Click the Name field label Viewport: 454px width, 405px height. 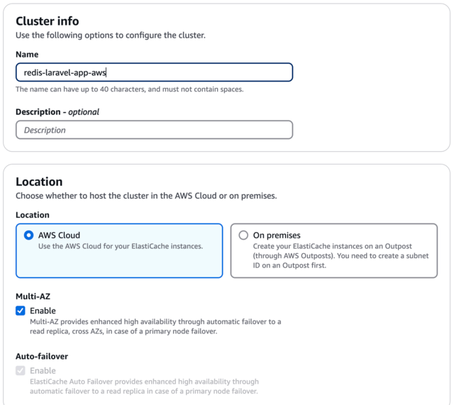click(27, 55)
